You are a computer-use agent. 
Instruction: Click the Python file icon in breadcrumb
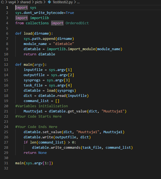tap(49, 2)
